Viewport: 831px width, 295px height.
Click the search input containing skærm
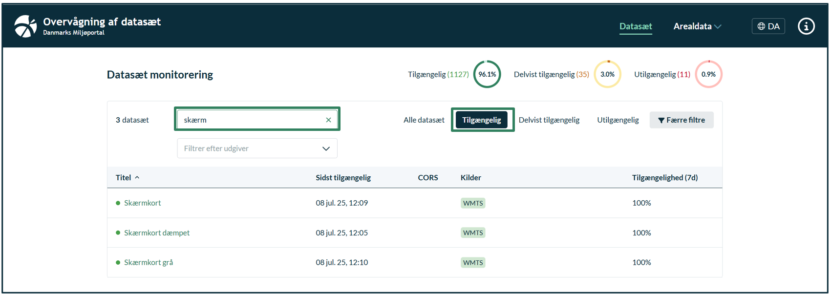pos(249,120)
